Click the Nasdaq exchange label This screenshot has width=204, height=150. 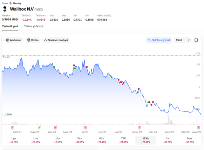click(17, 3)
